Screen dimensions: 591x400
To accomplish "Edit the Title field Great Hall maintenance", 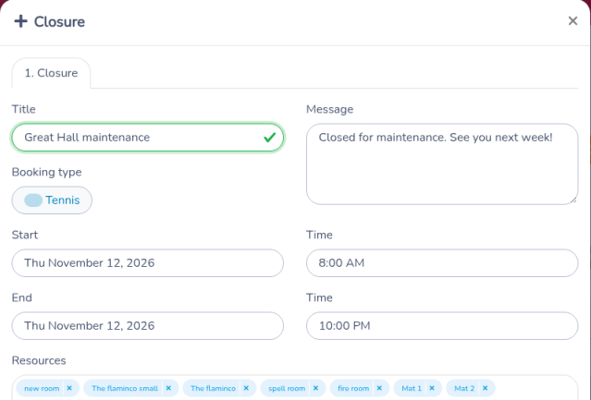I will (147, 138).
